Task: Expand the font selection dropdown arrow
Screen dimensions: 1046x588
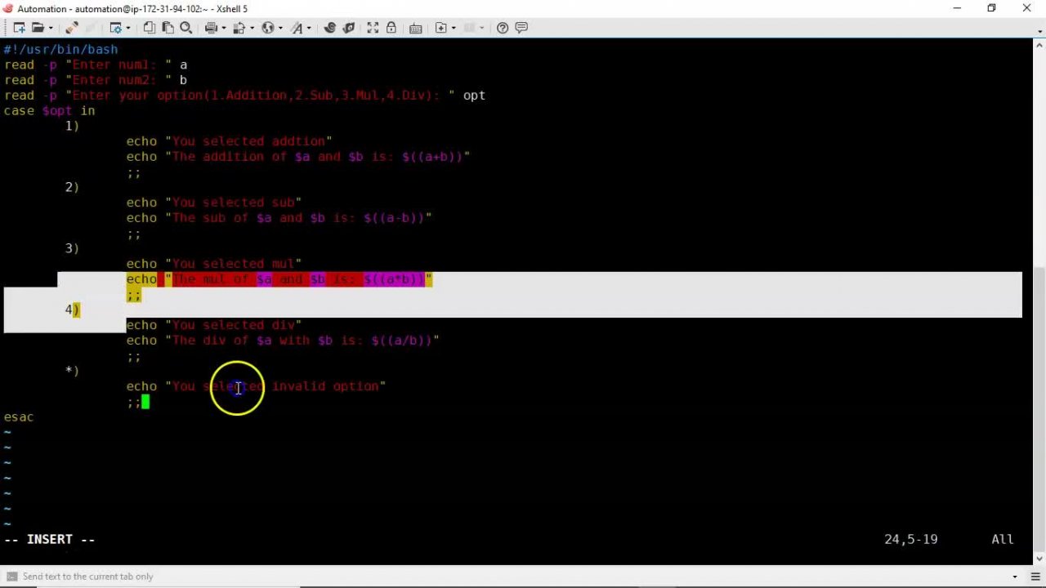Action: [x=307, y=28]
